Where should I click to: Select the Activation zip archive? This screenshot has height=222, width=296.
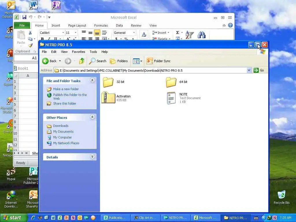(x=116, y=98)
